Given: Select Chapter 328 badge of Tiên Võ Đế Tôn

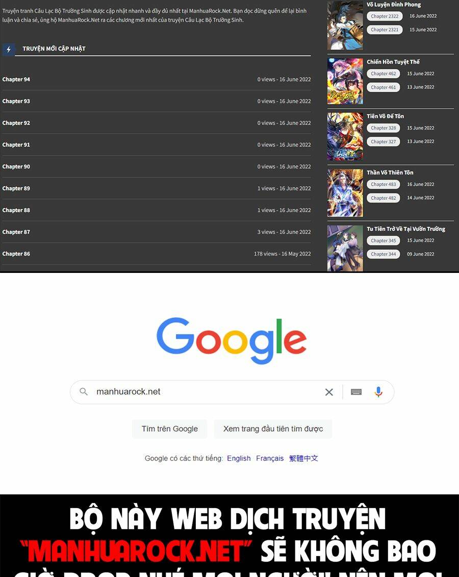Looking at the screenshot, I should (x=383, y=128).
